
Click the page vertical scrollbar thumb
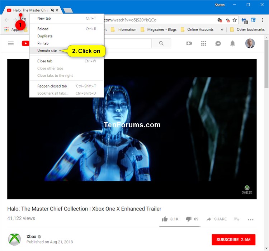(x=266, y=64)
